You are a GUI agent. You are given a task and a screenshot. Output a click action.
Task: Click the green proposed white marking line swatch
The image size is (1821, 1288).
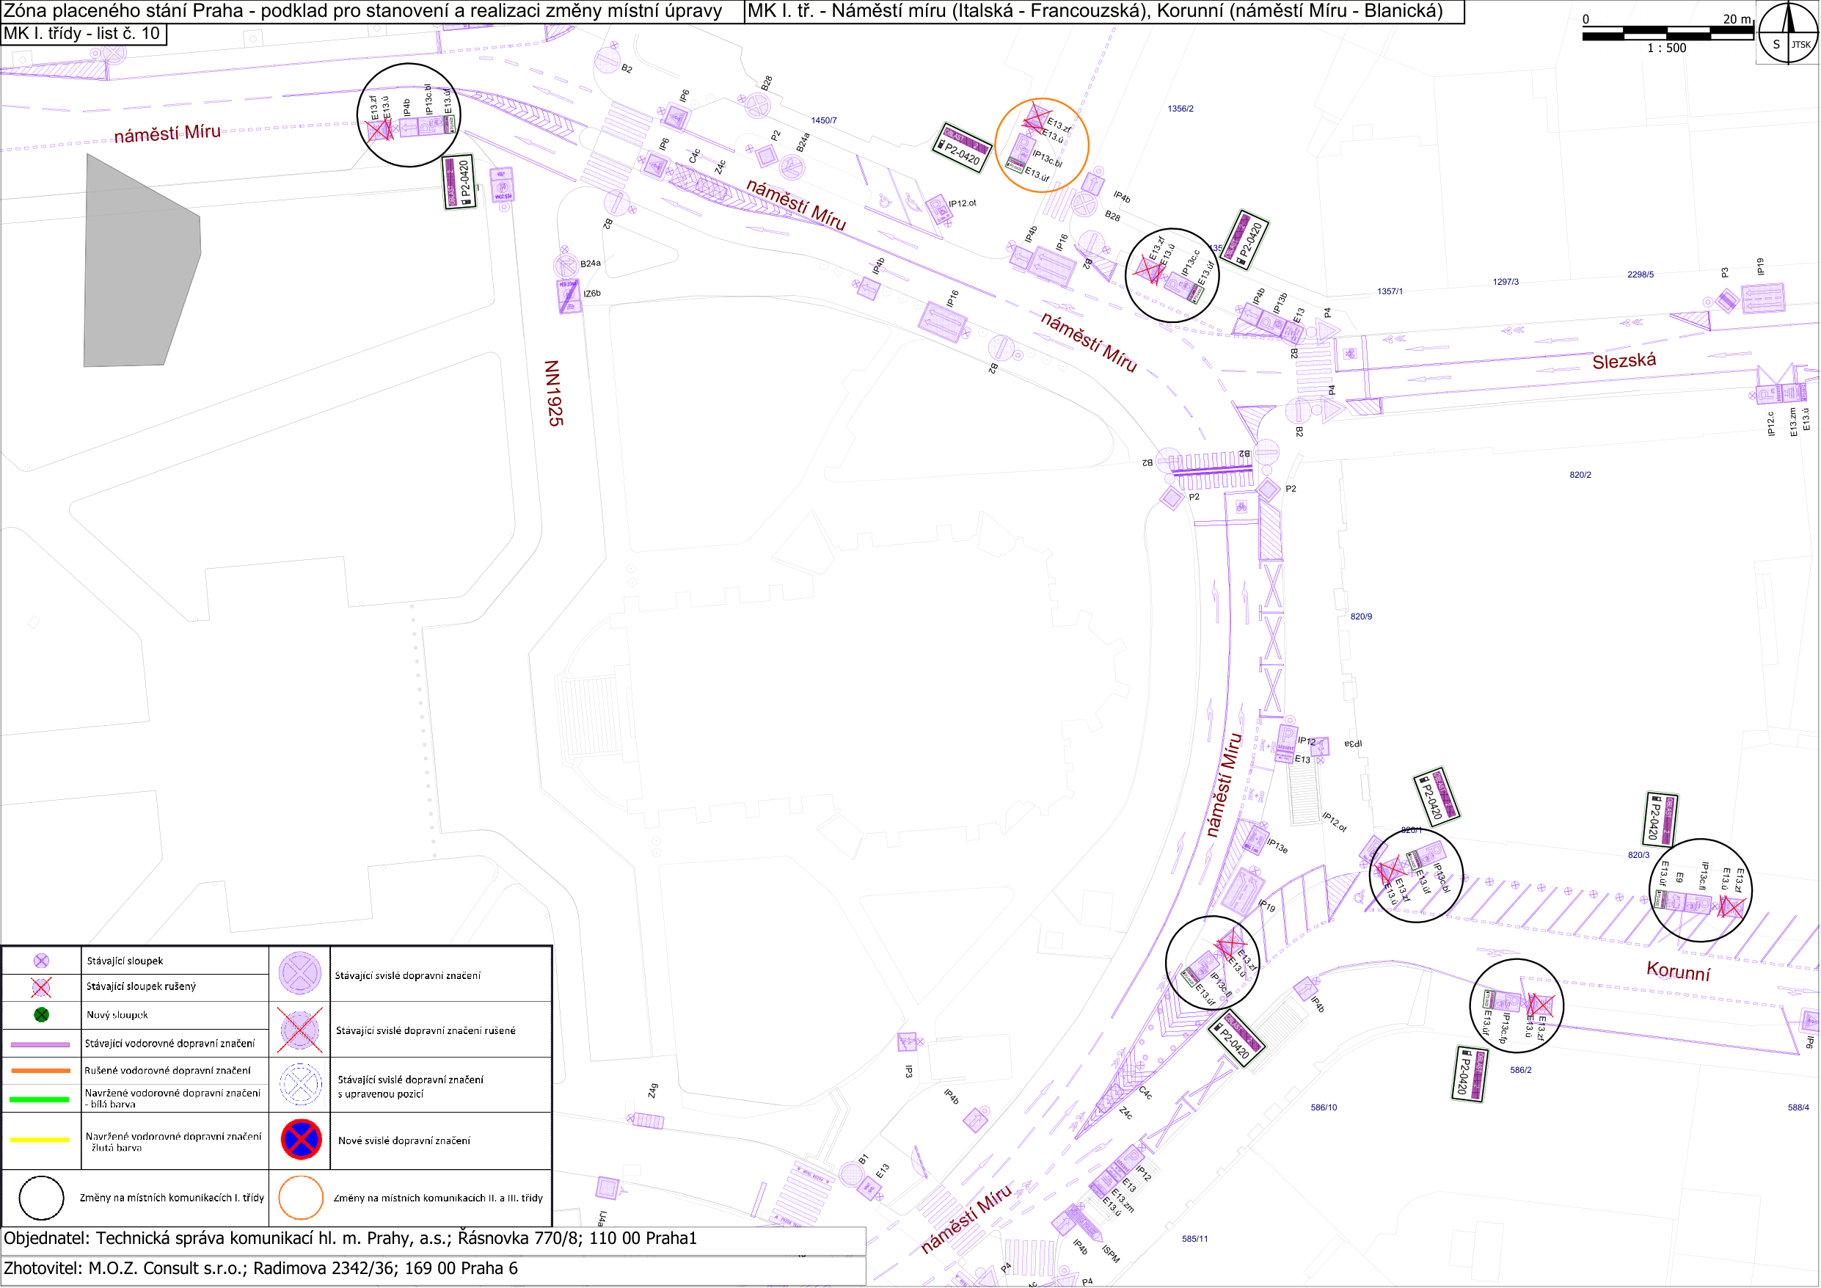tap(40, 1100)
